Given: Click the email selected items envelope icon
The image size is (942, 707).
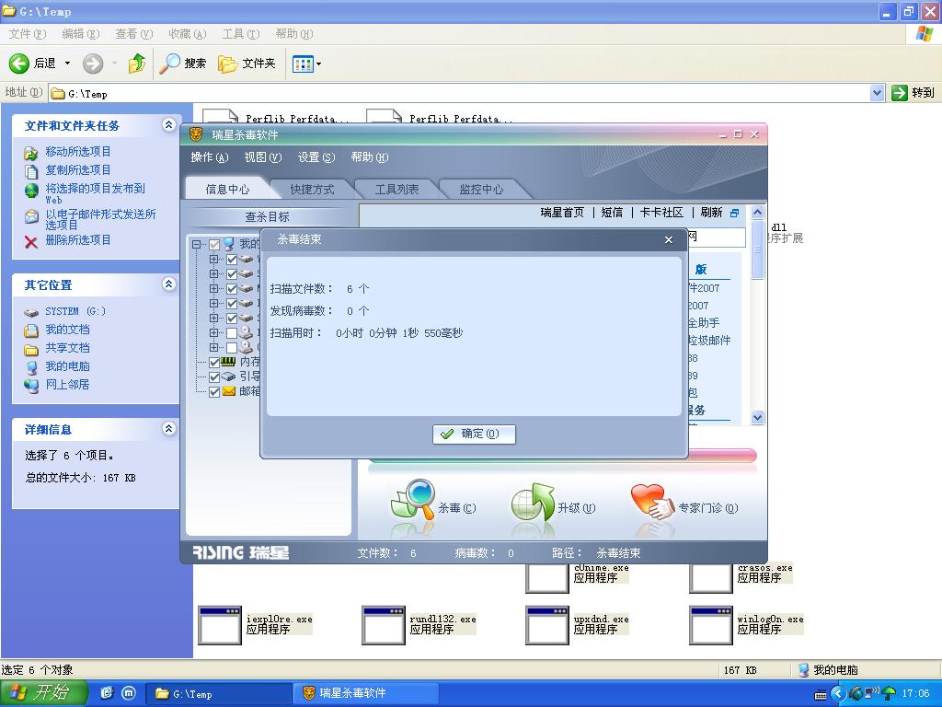Looking at the screenshot, I should pyautogui.click(x=31, y=216).
